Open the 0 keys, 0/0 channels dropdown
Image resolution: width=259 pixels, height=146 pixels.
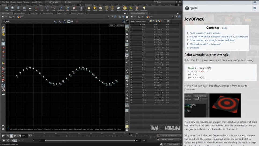[171, 136]
